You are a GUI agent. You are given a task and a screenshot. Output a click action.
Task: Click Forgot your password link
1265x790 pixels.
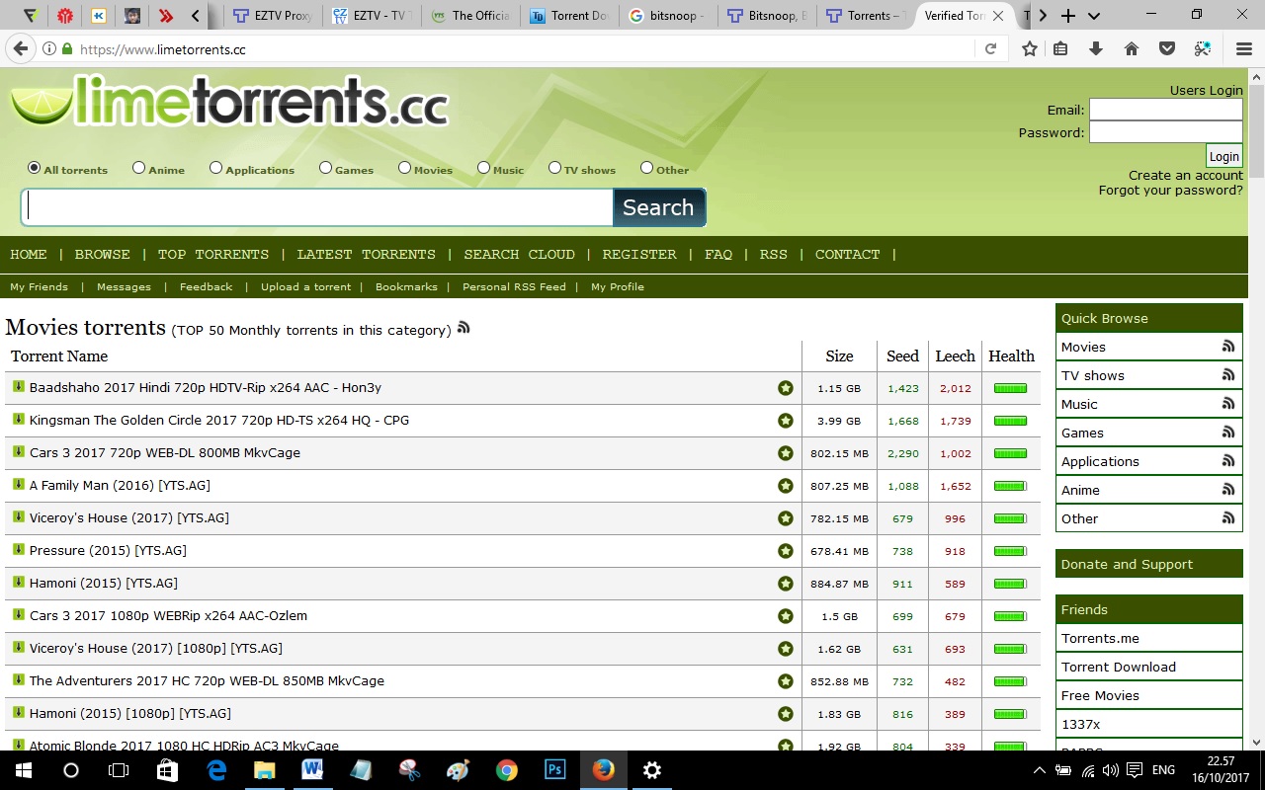click(x=1171, y=190)
